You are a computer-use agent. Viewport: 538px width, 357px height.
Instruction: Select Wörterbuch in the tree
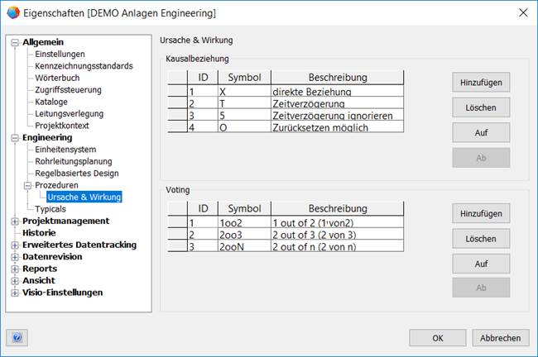[x=57, y=78]
